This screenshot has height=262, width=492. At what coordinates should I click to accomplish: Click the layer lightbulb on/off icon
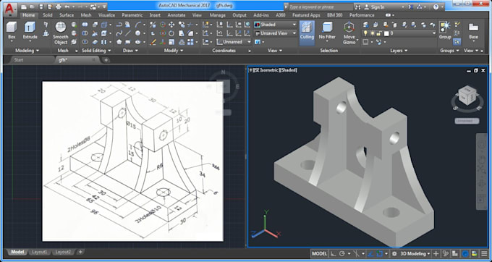click(x=365, y=33)
